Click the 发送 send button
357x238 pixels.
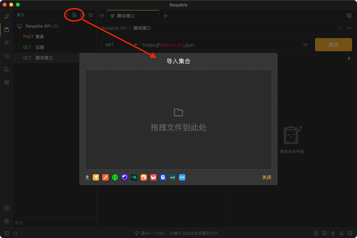[x=333, y=45]
